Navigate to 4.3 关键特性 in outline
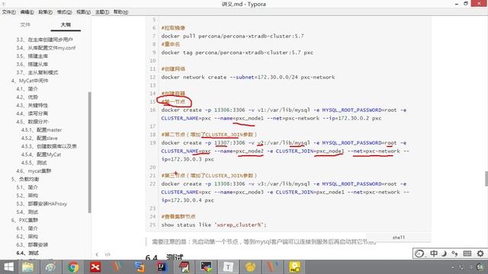 click(32, 105)
